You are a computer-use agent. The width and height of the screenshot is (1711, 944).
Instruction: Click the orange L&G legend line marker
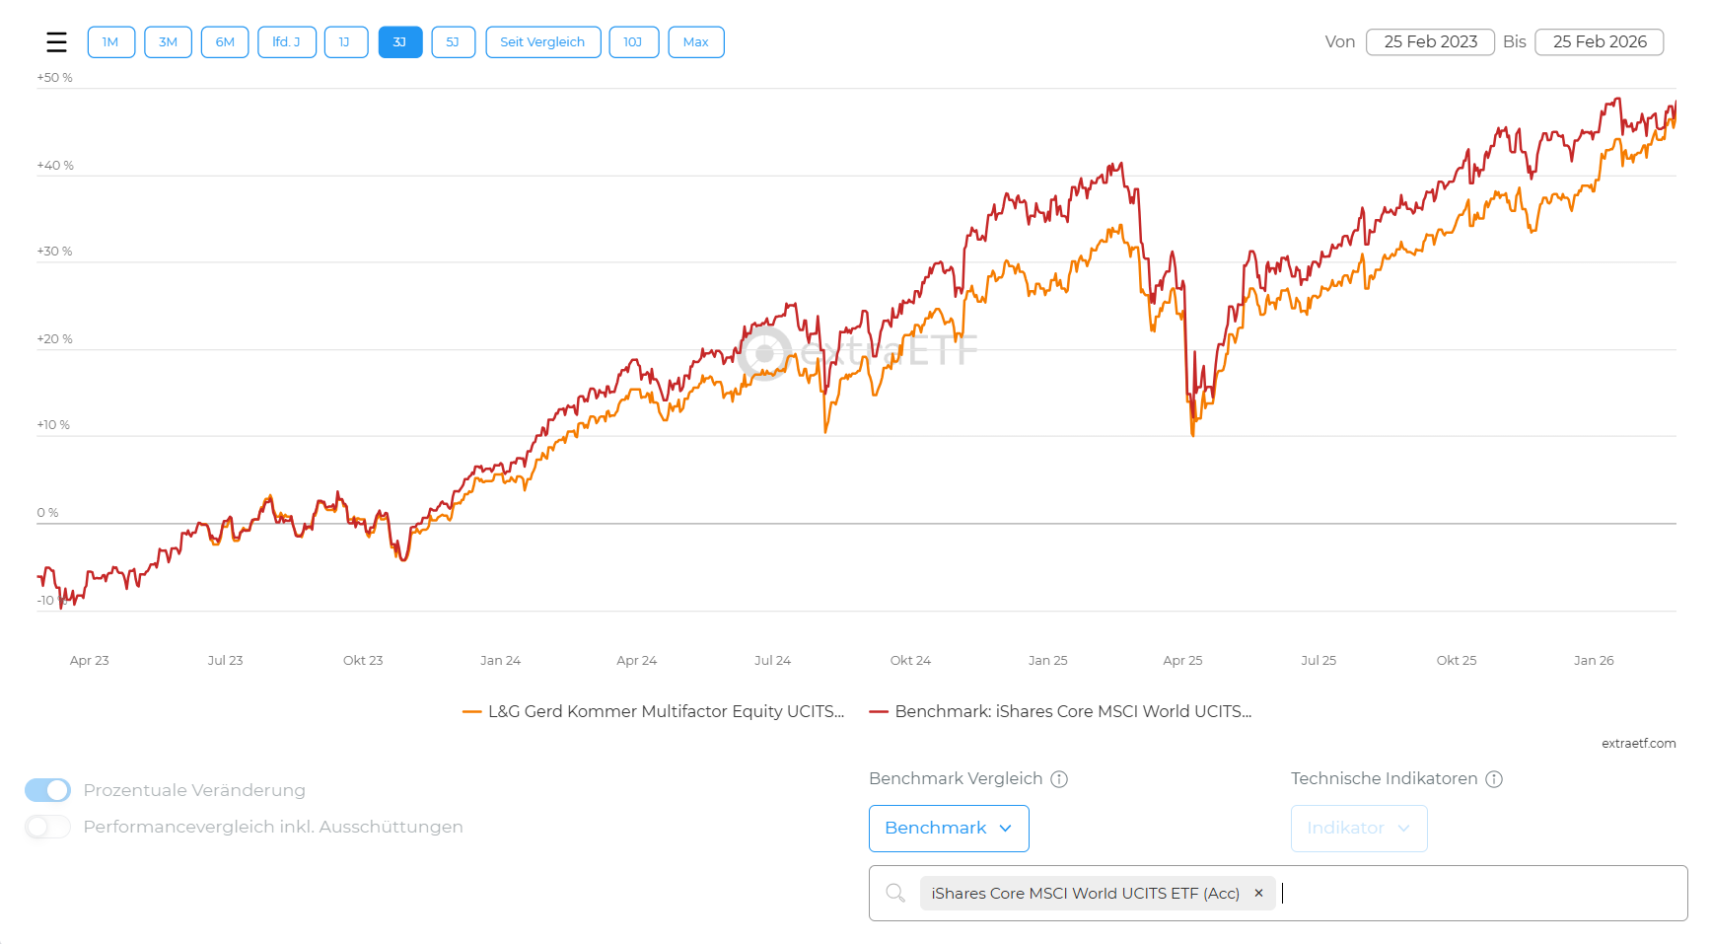coord(472,711)
